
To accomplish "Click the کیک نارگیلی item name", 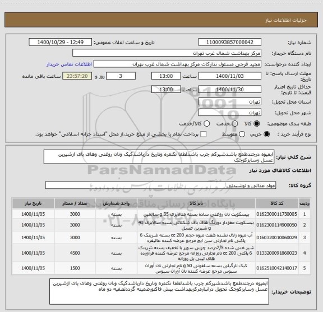I will pyautogui.click(x=196, y=268).
